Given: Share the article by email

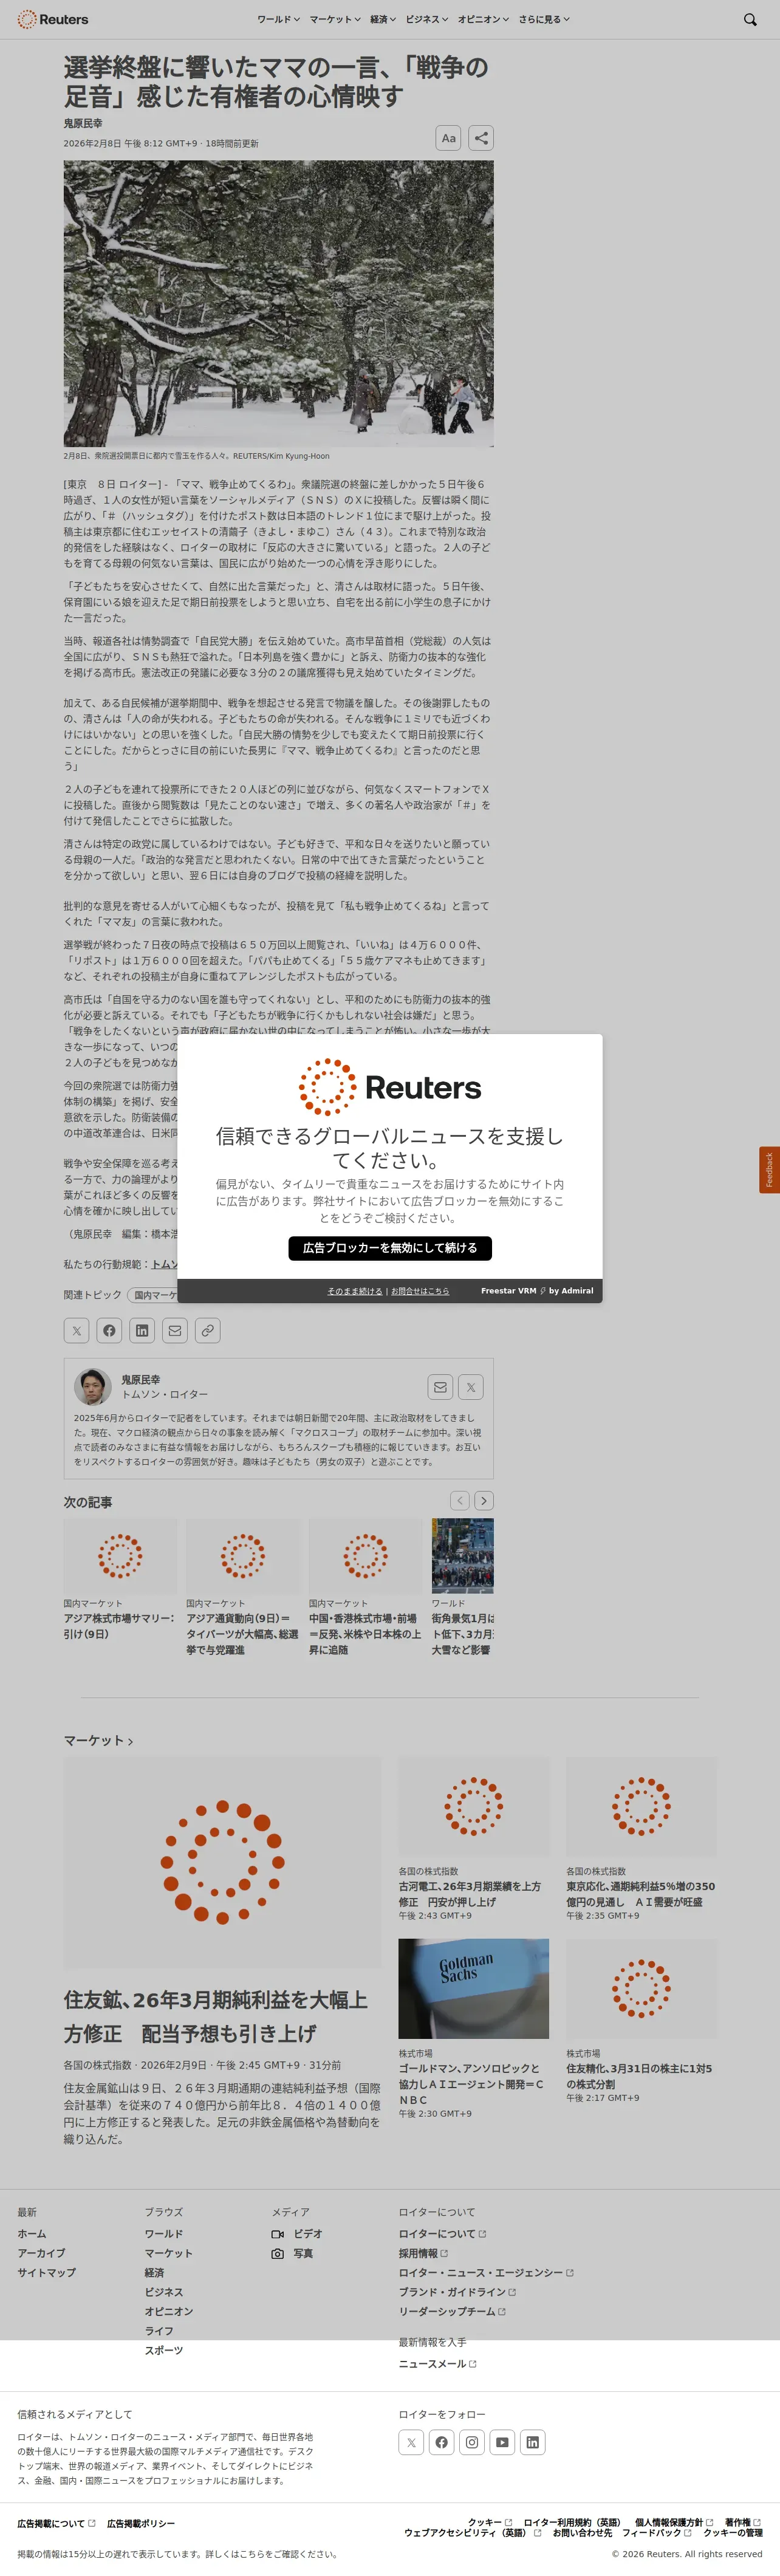Looking at the screenshot, I should click(175, 1330).
